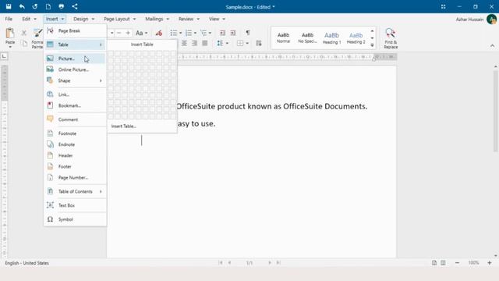Click the shading icon beside borders
Screen dimensions: 499x281
pyautogui.click(x=259, y=44)
